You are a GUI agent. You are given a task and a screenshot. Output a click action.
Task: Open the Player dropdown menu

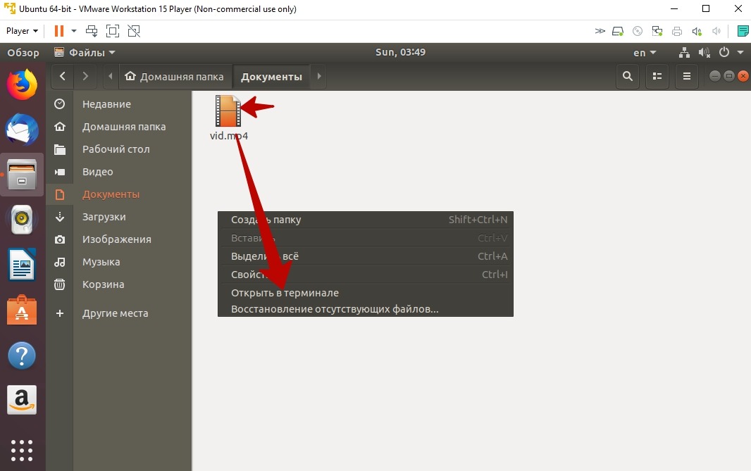(22, 31)
